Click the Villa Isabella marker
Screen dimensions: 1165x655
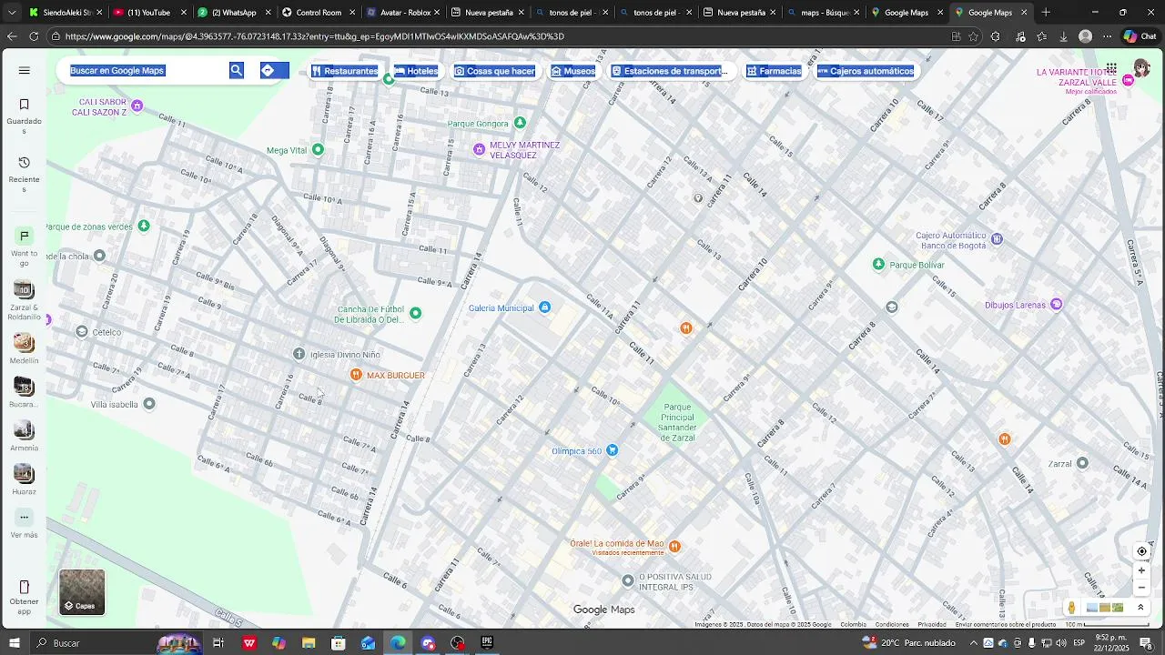[149, 404]
